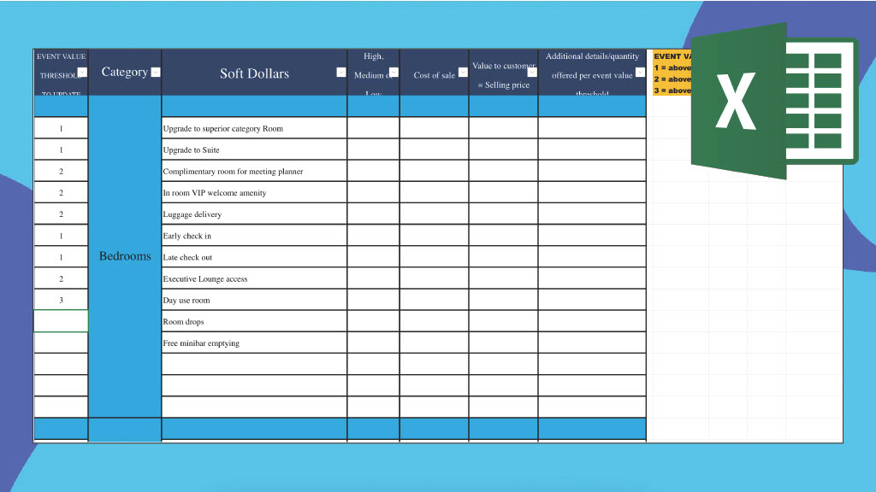Click the 'Category' header cell
Screen dimensions: 876x492
click(x=125, y=73)
